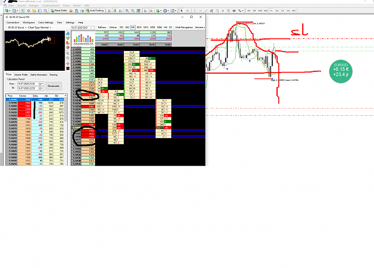Show the Navigator panel icon
Viewport: 374px width, 268px height.
pos(34,11)
